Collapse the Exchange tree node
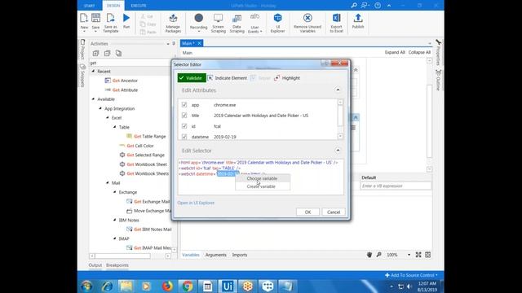The height and width of the screenshot is (293, 522). (x=114, y=192)
